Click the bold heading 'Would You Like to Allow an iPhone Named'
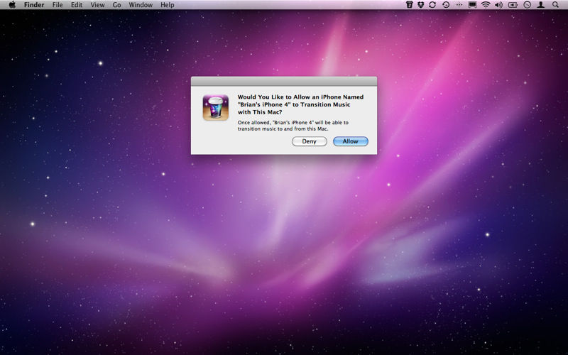568x355 pixels. point(300,97)
